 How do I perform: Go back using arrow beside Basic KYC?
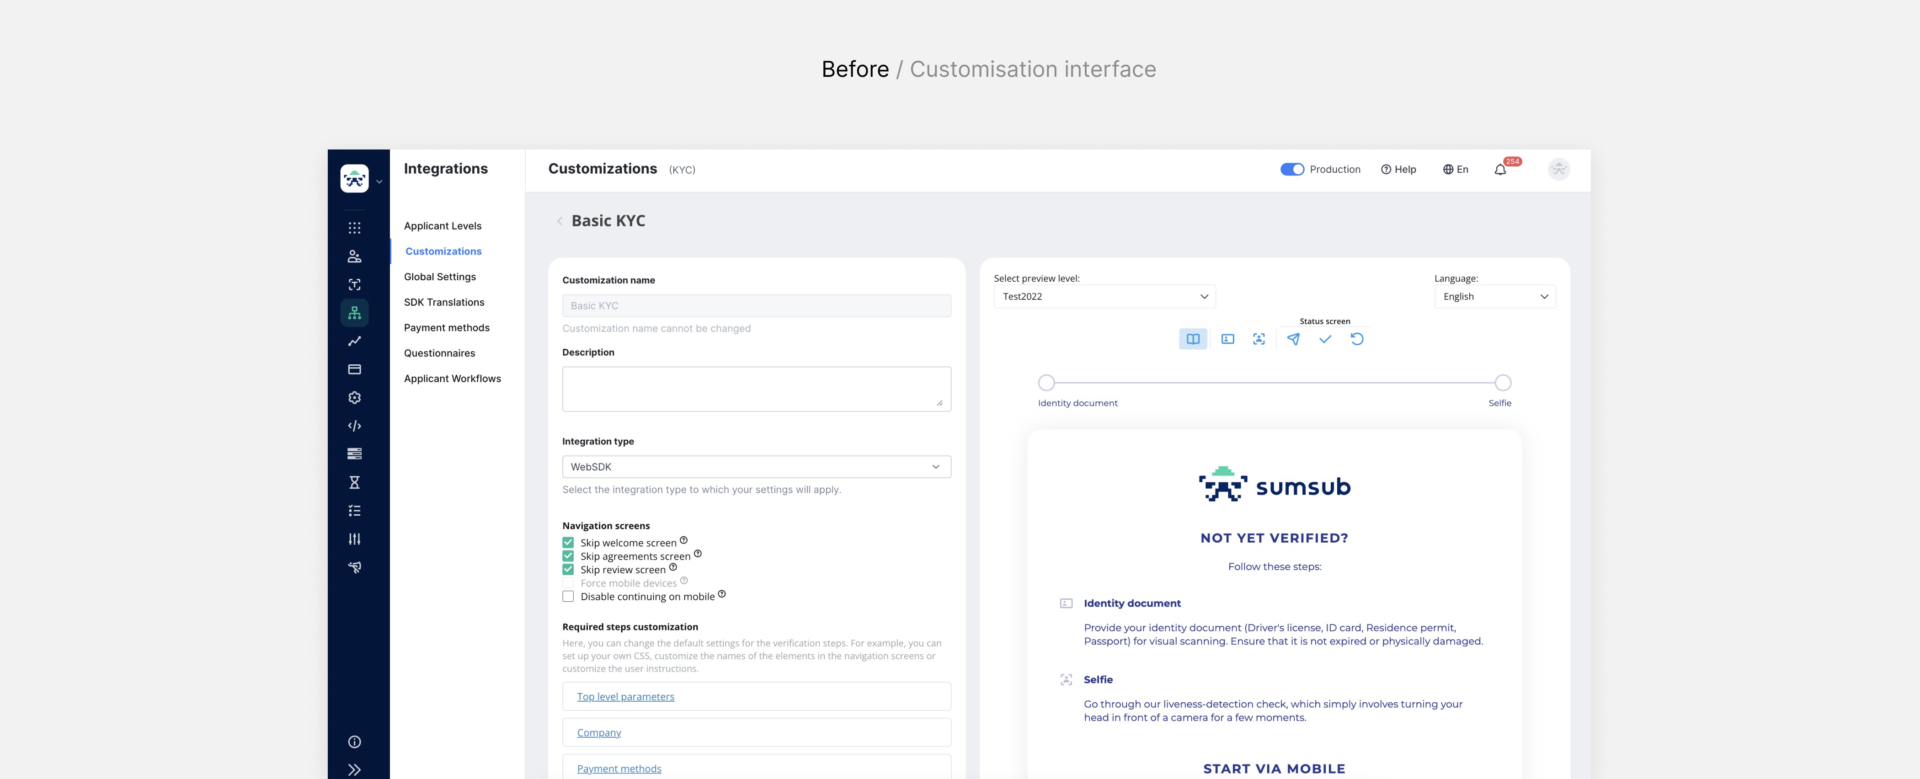coord(560,221)
